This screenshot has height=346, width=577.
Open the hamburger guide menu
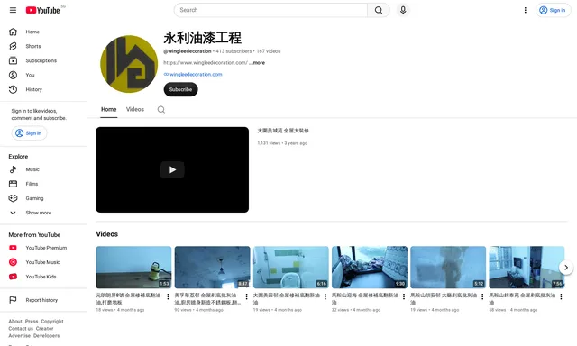tap(13, 10)
